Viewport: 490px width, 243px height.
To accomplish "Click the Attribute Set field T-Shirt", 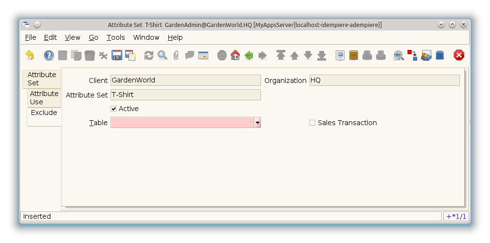I will tap(186, 95).
